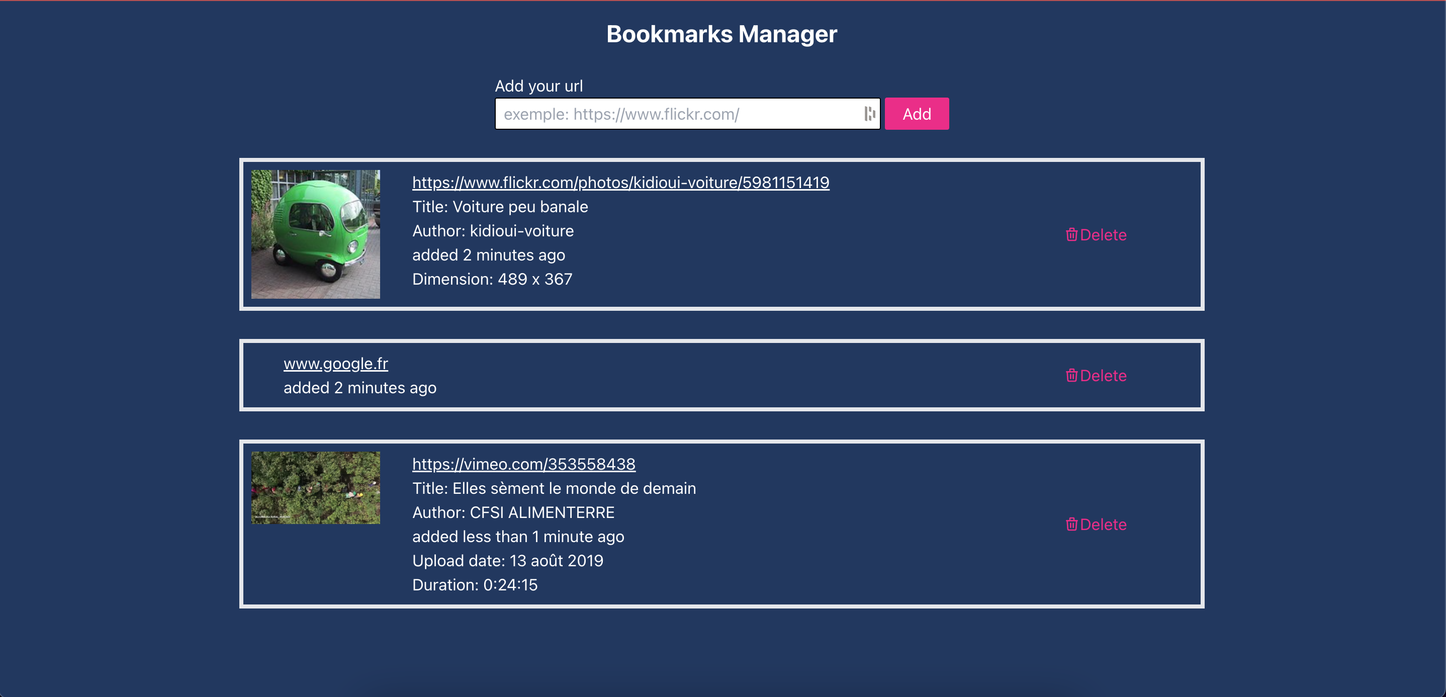Click the 'Bookmarks Manager' page heading
The width and height of the screenshot is (1446, 697).
[x=721, y=34]
